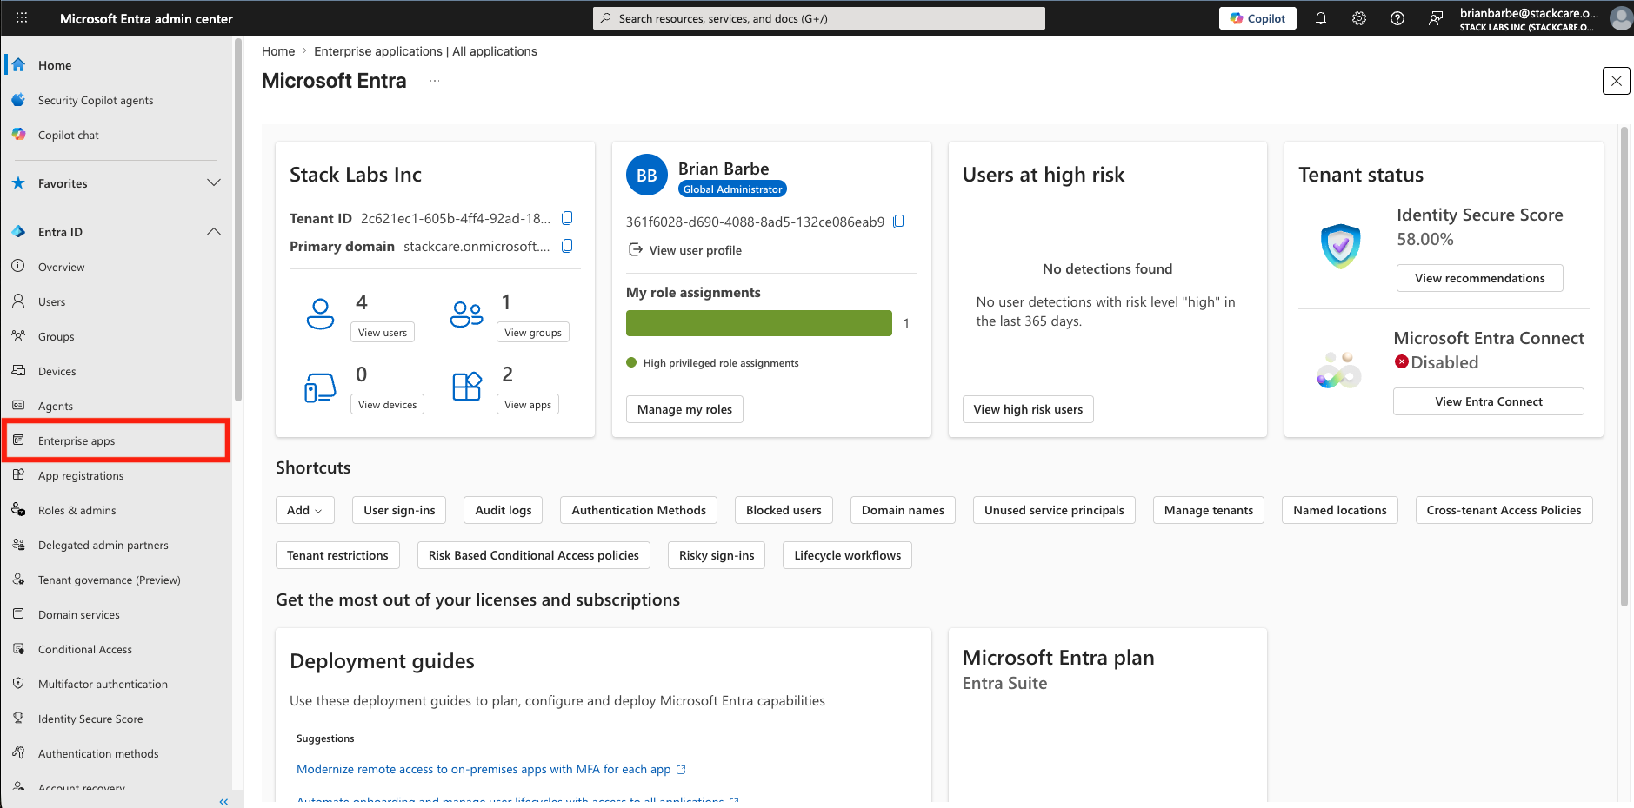Click the external link icon on Modernize guide
Viewport: 1634px width, 808px height.
coord(681,770)
